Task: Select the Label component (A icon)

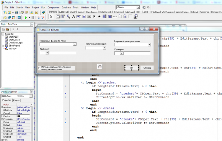Action: pos(73,17)
